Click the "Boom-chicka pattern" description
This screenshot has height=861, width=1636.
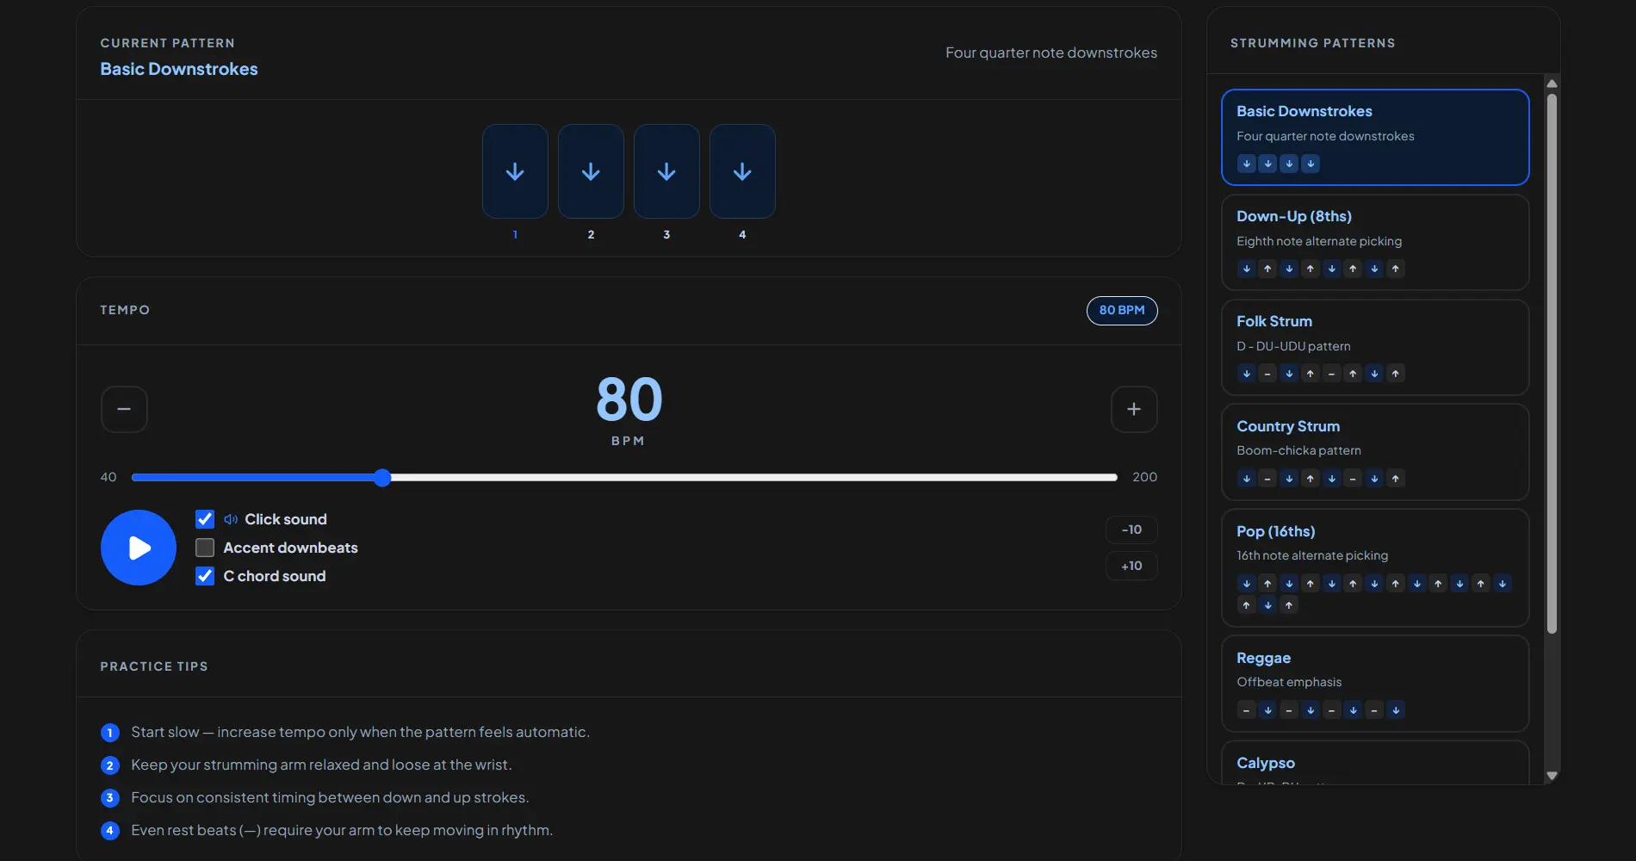1298,450
